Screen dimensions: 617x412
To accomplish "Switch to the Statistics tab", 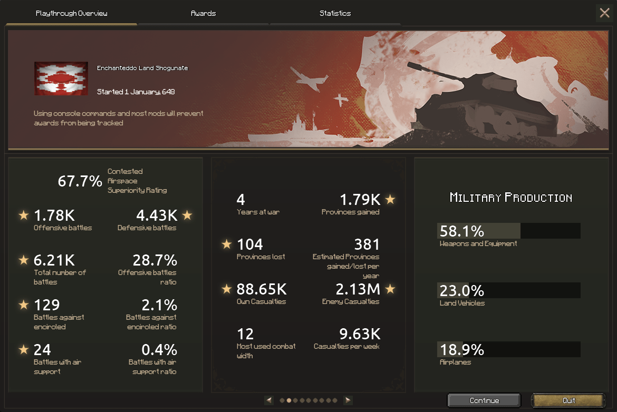I will tap(335, 13).
